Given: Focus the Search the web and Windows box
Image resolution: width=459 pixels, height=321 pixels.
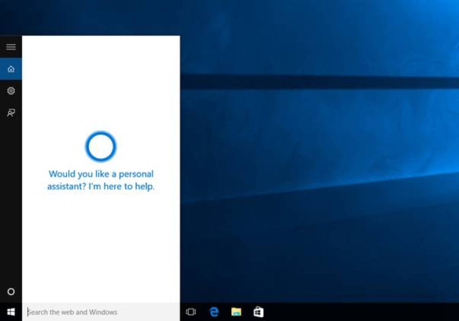Looking at the screenshot, I should tap(101, 312).
